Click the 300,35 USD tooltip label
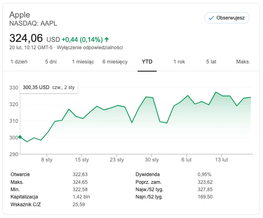The height and width of the screenshot is (218, 263). coord(36,87)
